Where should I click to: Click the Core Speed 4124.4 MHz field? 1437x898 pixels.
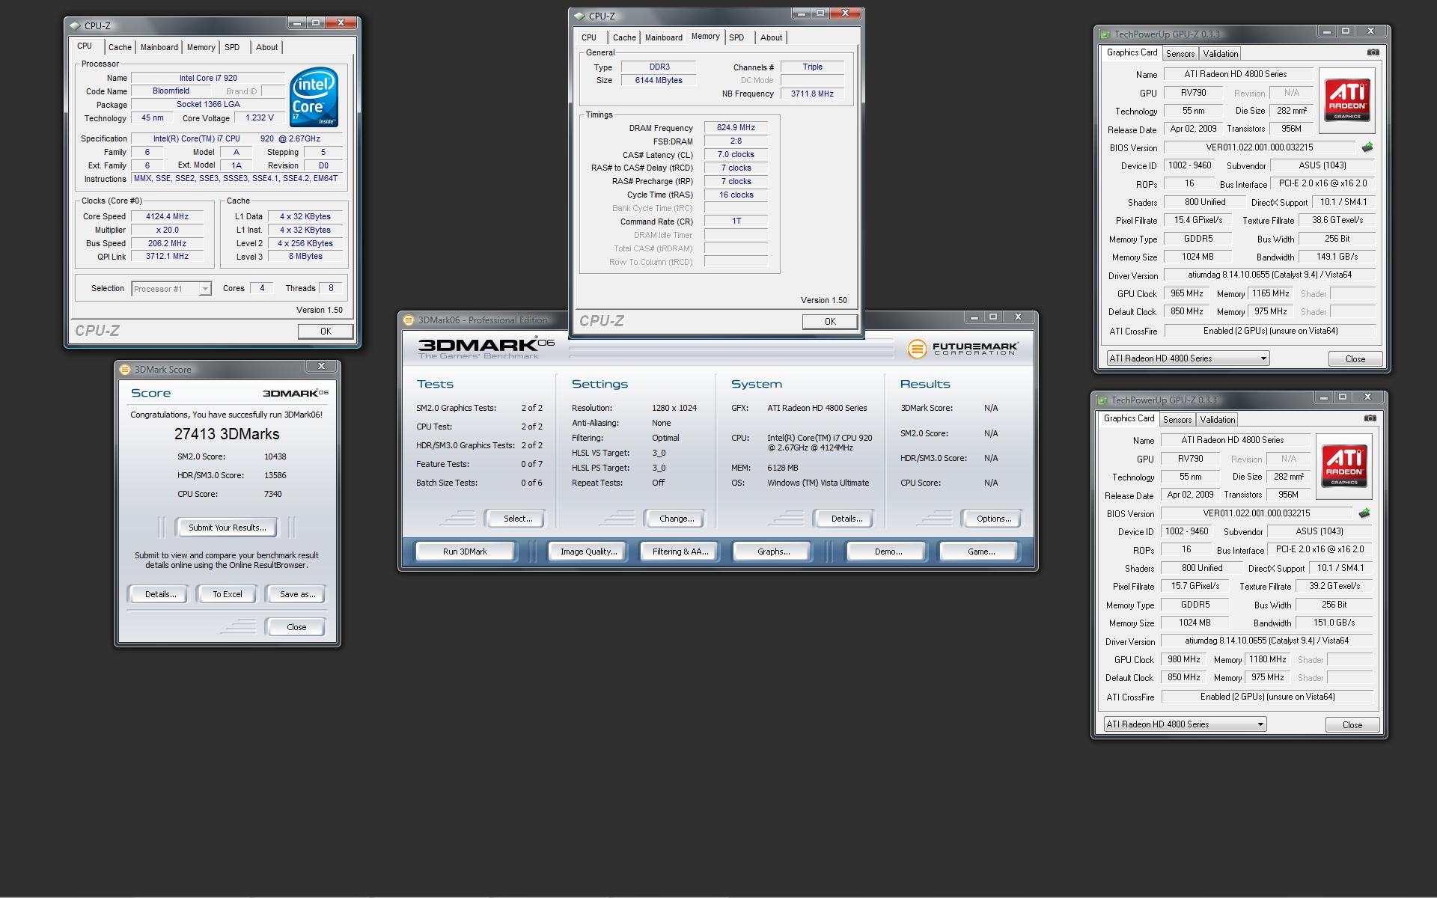click(x=167, y=217)
